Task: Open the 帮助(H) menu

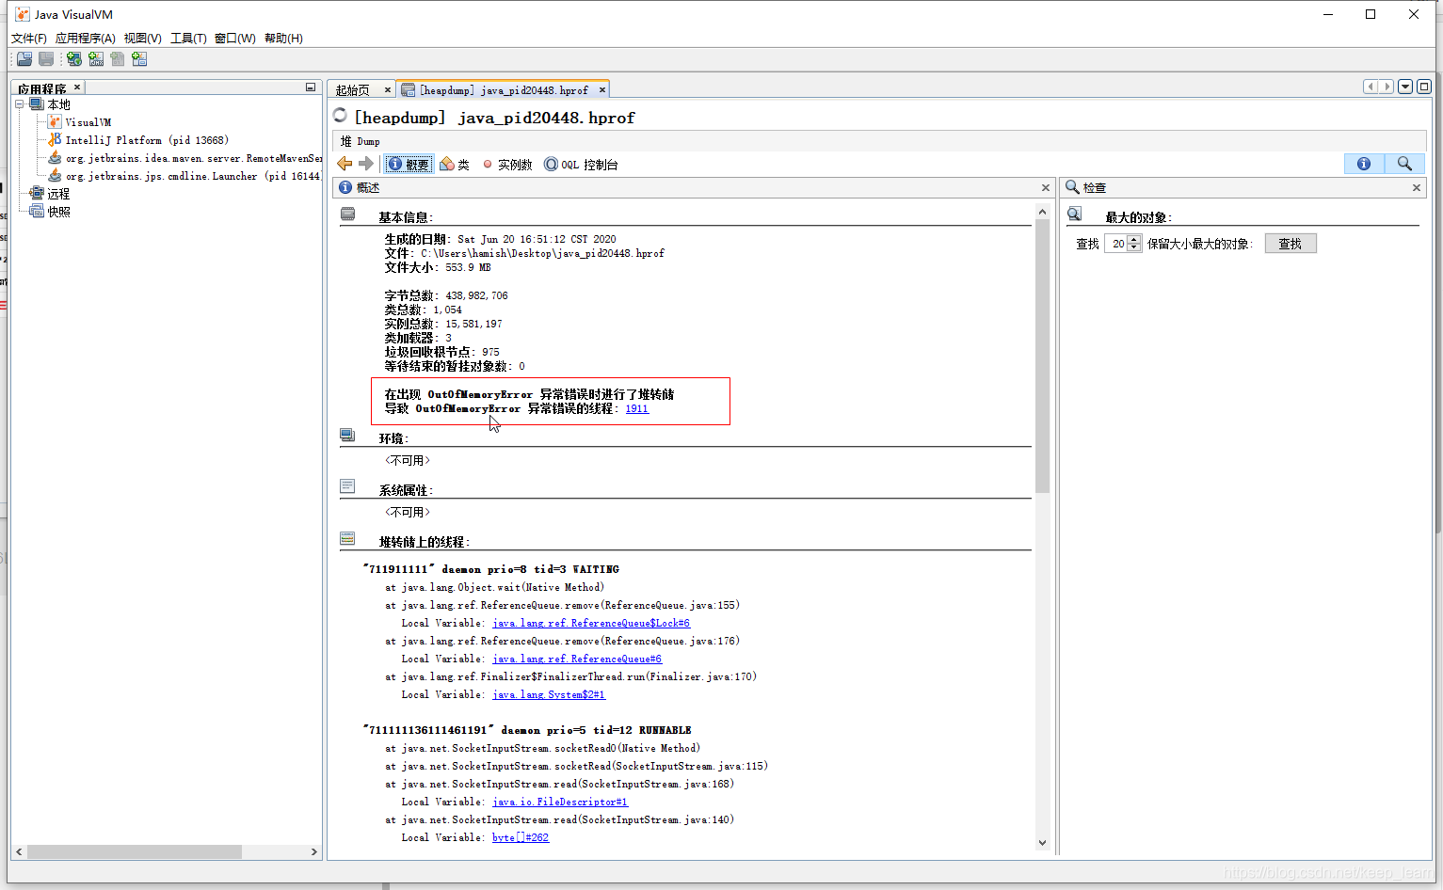Action: (x=283, y=39)
